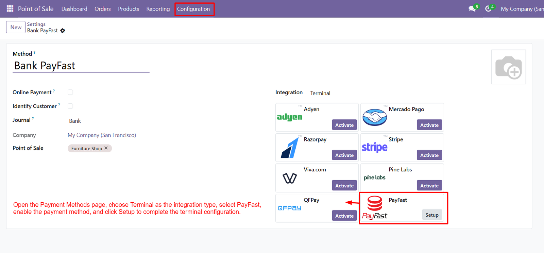544x253 pixels.
Task: Click the PayFast logo
Action: point(375,208)
